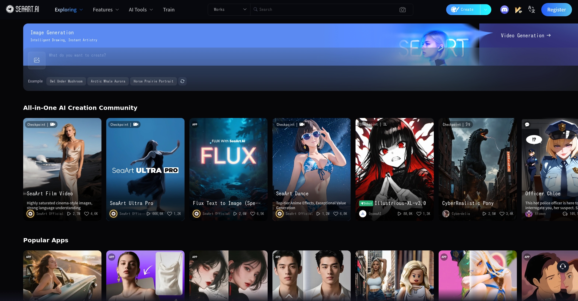Expand the AI Tools menu
The width and height of the screenshot is (578, 301).
141,10
